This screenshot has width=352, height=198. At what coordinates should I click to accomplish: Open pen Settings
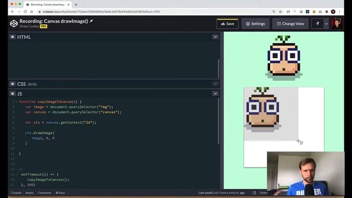[255, 24]
